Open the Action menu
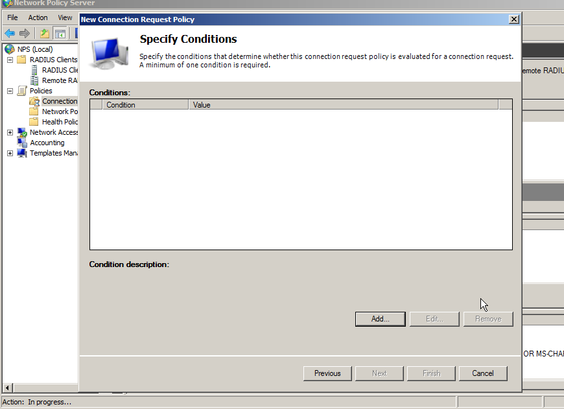The image size is (564, 409). click(38, 18)
